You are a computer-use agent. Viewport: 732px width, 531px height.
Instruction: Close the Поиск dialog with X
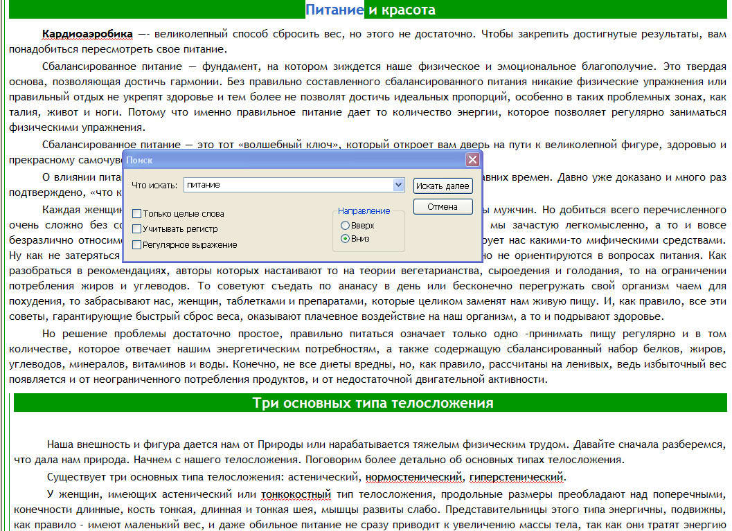click(x=472, y=160)
